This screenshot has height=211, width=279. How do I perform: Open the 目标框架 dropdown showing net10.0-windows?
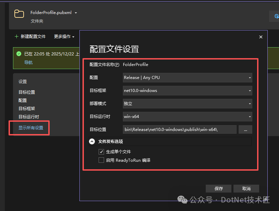coord(187,90)
